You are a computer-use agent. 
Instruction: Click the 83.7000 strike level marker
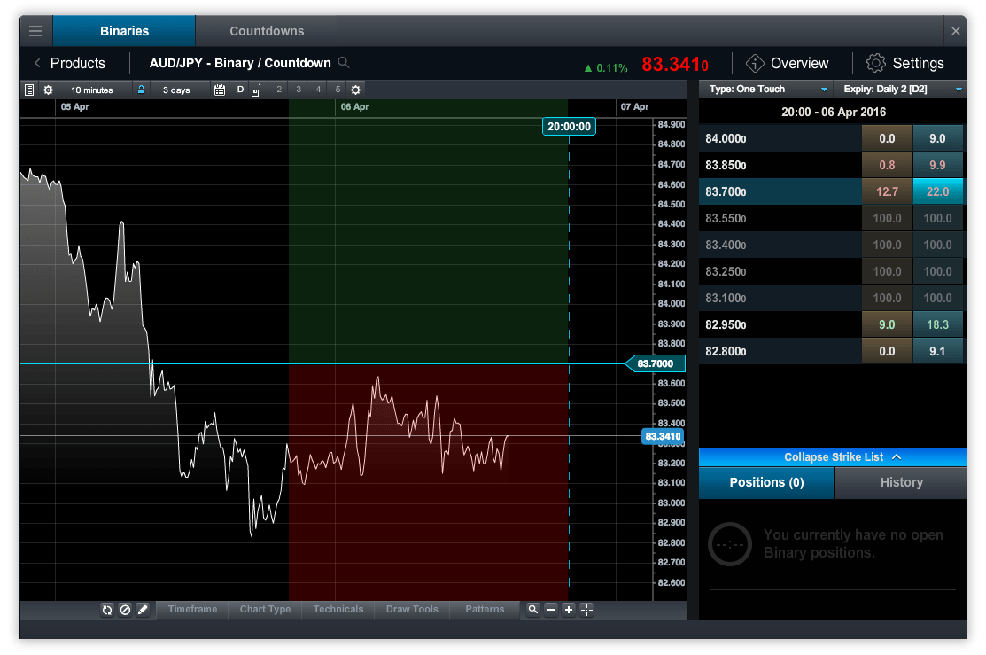(656, 363)
